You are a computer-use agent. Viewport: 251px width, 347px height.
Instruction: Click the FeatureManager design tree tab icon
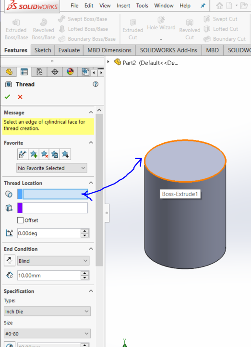9,72
